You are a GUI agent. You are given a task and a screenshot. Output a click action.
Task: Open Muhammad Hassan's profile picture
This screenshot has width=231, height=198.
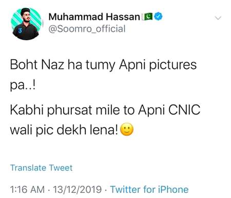point(26,24)
